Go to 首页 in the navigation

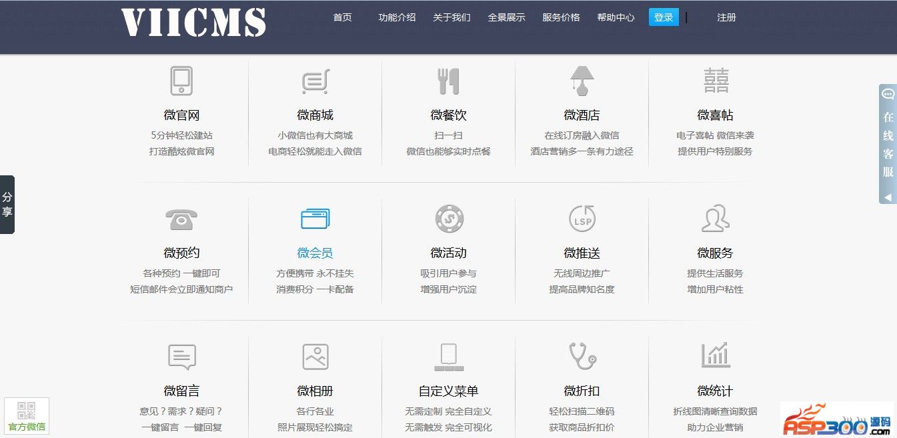point(342,17)
